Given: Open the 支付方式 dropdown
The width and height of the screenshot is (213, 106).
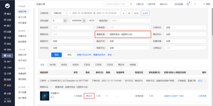Looking at the screenshot, I should (x=72, y=48).
